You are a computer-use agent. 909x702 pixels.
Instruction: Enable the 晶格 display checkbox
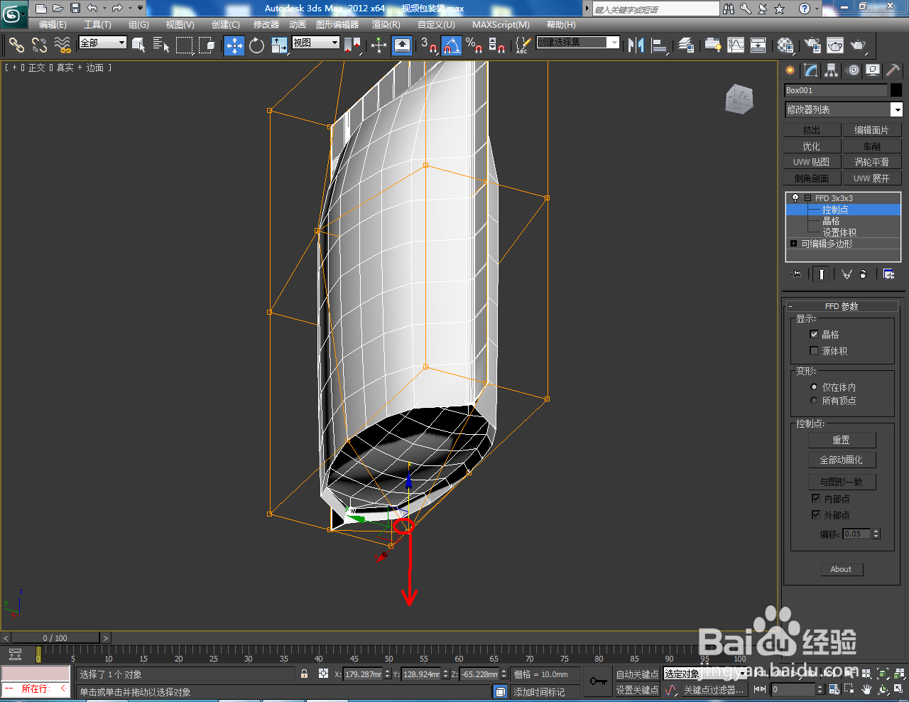814,334
